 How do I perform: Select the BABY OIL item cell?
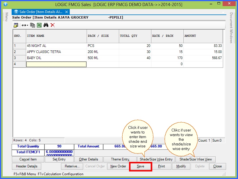coord(56,58)
